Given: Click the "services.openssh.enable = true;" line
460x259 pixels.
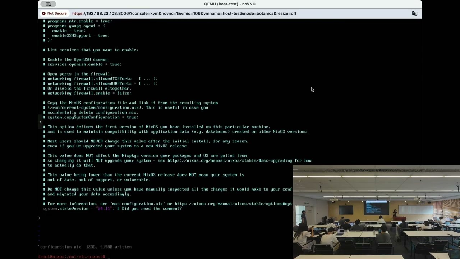Looking at the screenshot, I should (82, 64).
